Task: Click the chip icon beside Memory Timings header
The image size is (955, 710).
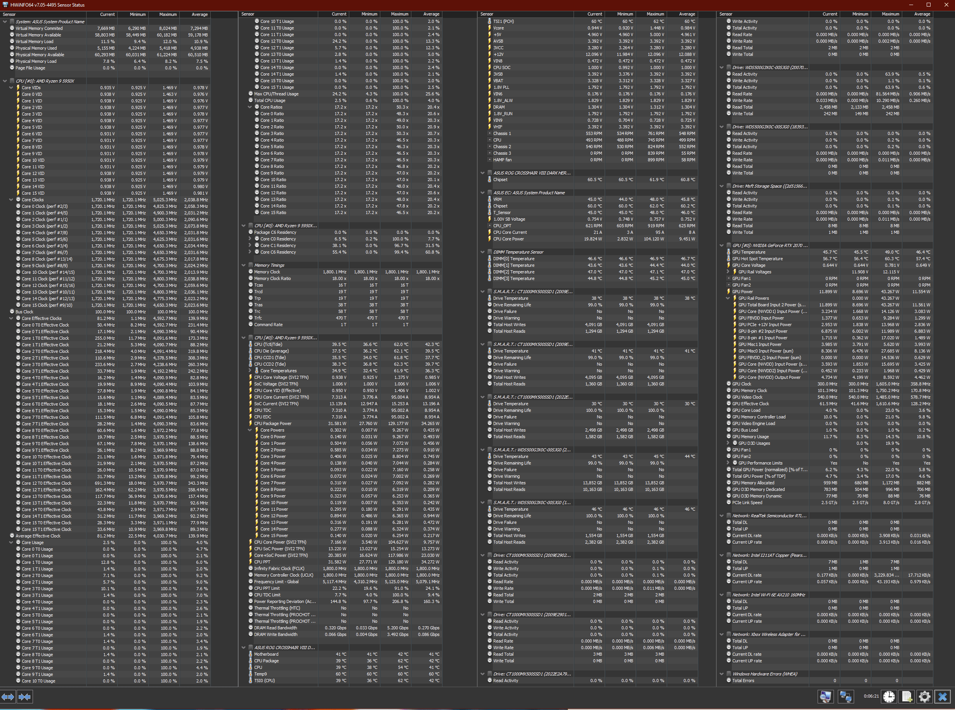Action: [x=250, y=265]
